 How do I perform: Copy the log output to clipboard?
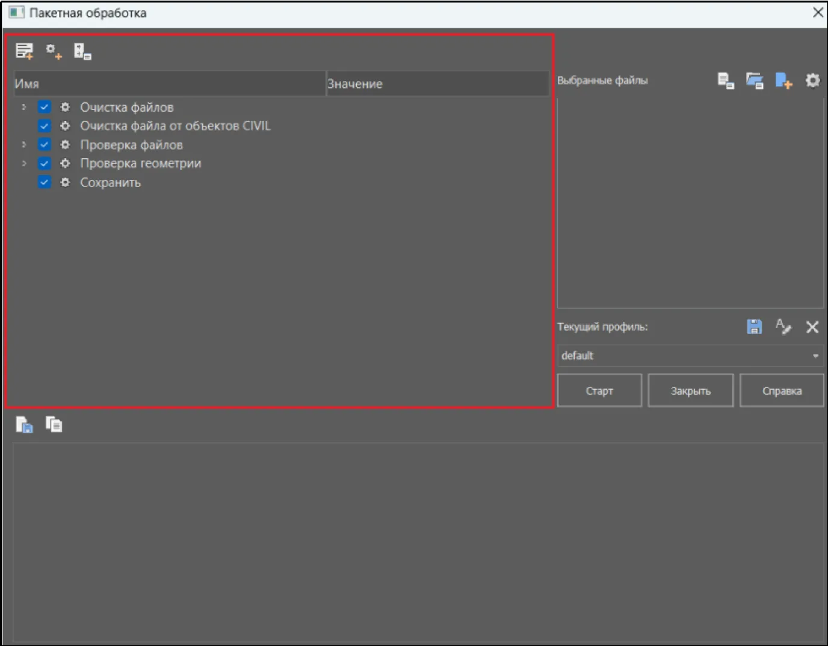(54, 425)
